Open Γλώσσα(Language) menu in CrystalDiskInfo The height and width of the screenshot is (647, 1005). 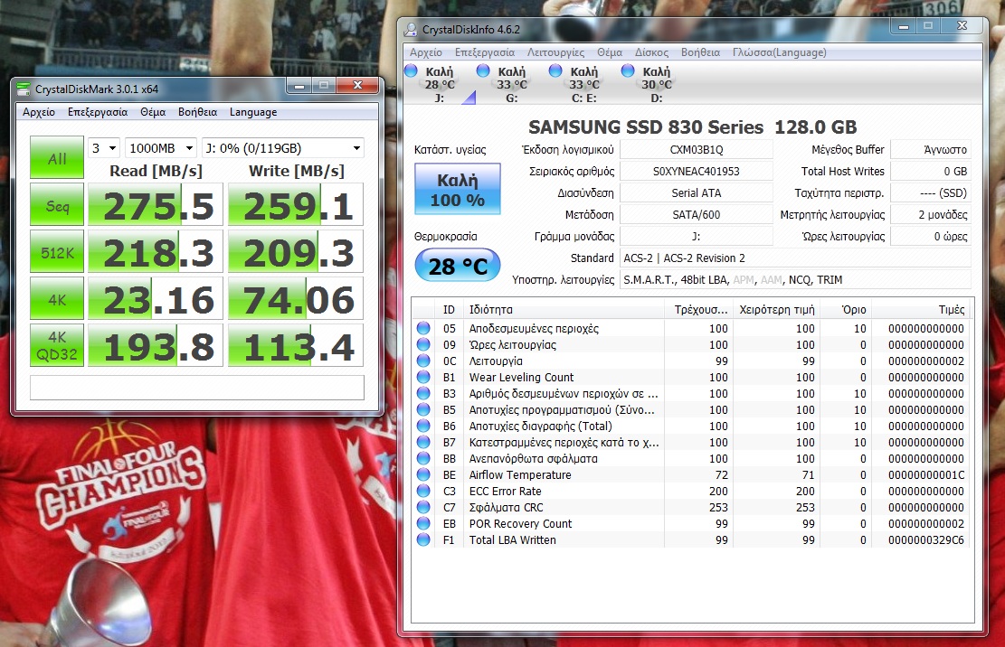pyautogui.click(x=780, y=52)
